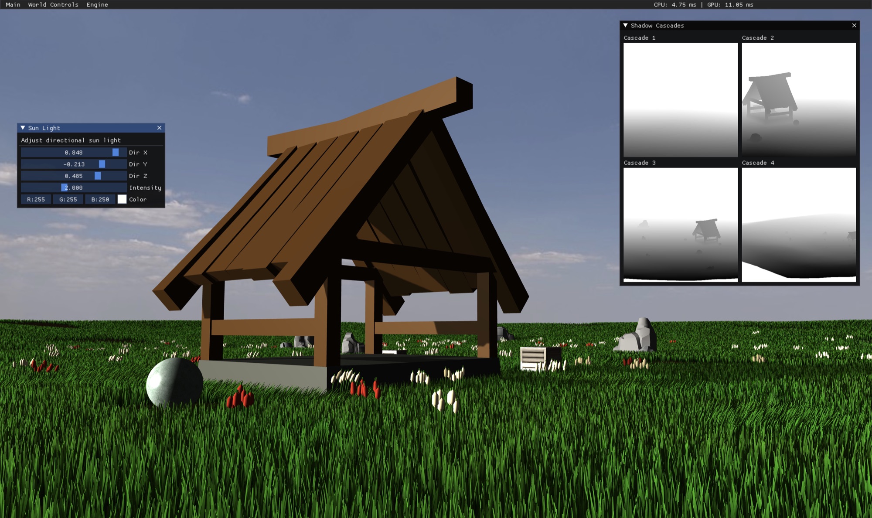Viewport: 872px width, 518px height.
Task: Click the Intensity slider
Action: (74, 187)
